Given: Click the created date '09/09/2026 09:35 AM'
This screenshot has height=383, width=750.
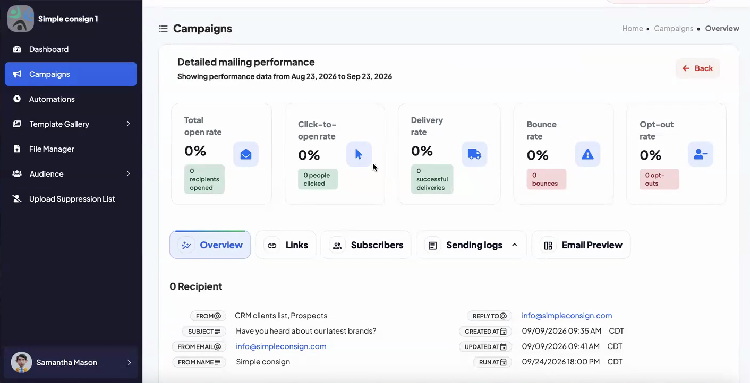Looking at the screenshot, I should (x=561, y=331).
